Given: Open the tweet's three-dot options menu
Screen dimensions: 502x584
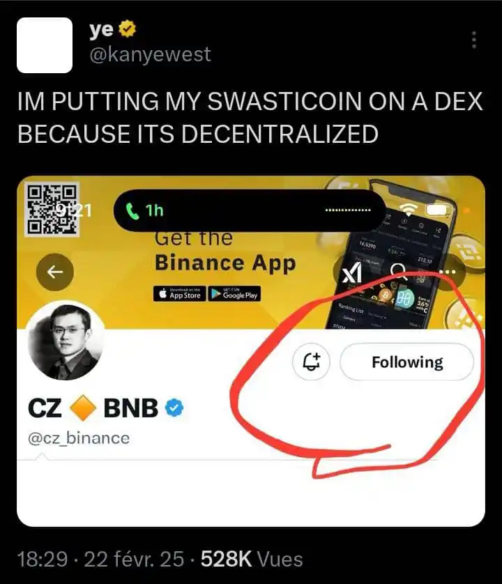Looking at the screenshot, I should tap(473, 40).
